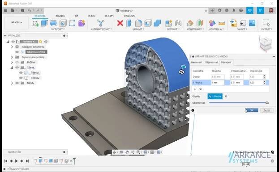Toggle visibility of Náčrty folder

[x=17, y=83]
